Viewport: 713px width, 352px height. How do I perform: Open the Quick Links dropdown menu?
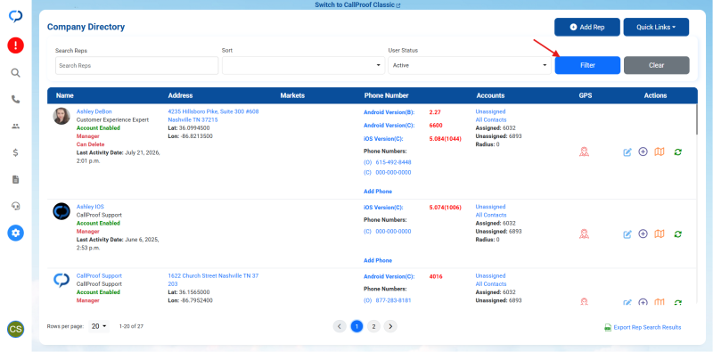(x=656, y=28)
